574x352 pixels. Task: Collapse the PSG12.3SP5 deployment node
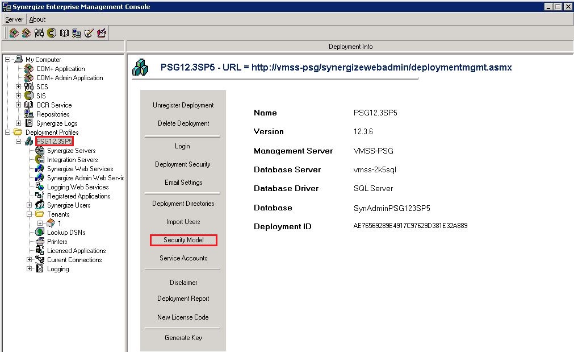click(18, 141)
